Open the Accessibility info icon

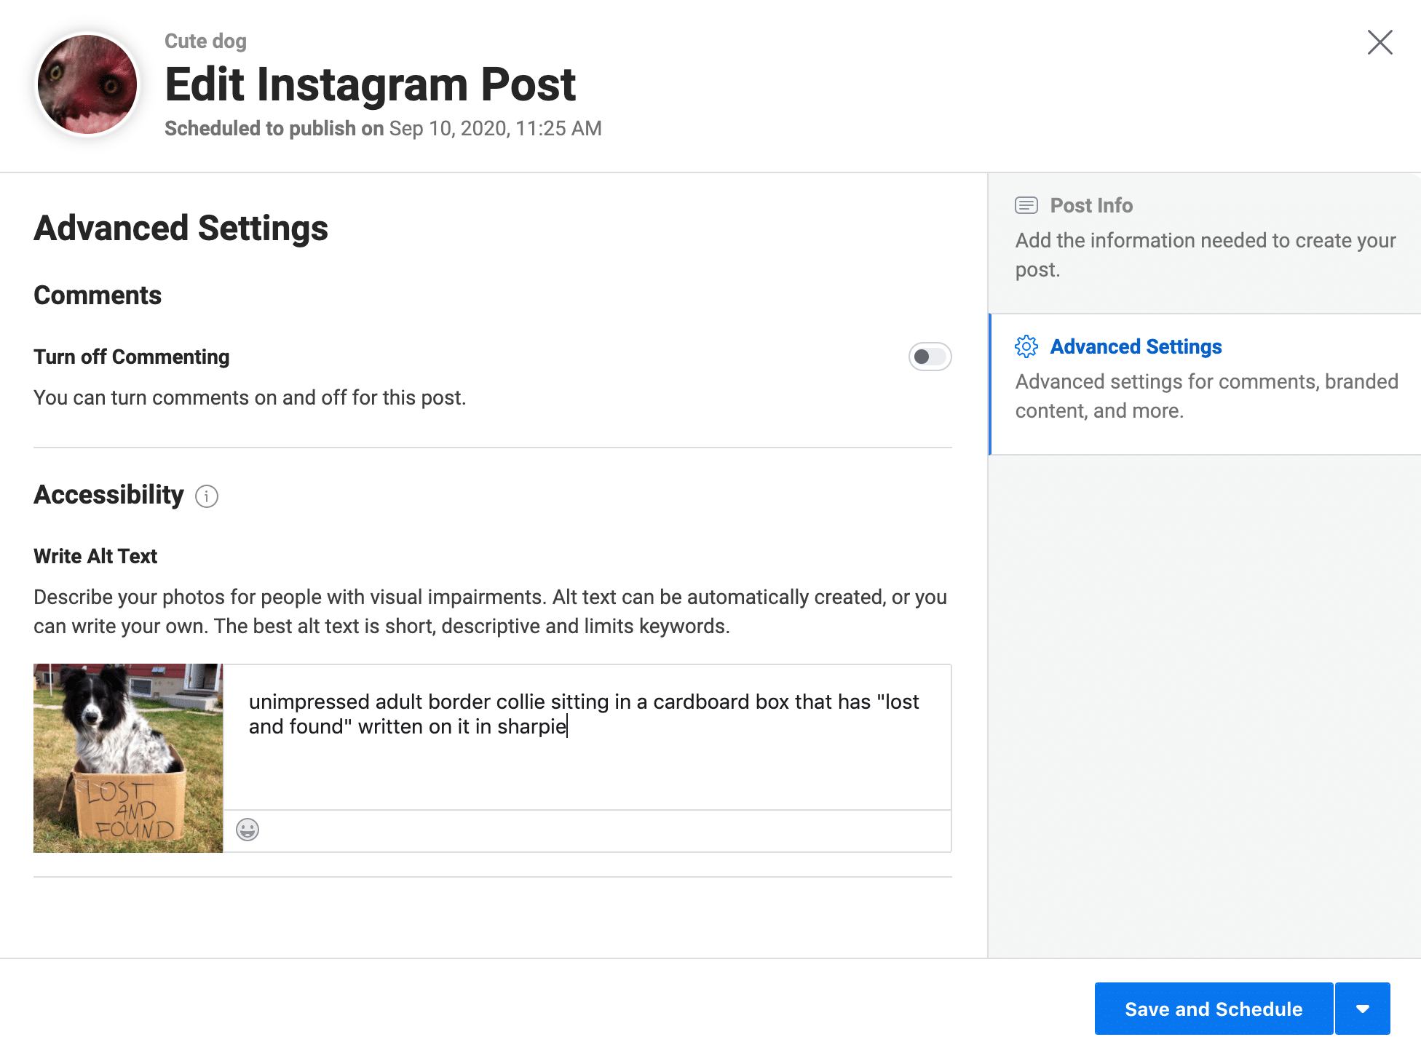tap(207, 496)
